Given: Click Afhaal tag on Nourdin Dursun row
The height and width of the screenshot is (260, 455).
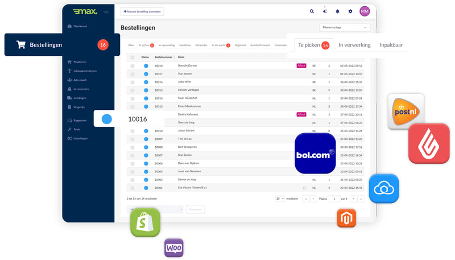Looking at the screenshot, I should pos(301,65).
